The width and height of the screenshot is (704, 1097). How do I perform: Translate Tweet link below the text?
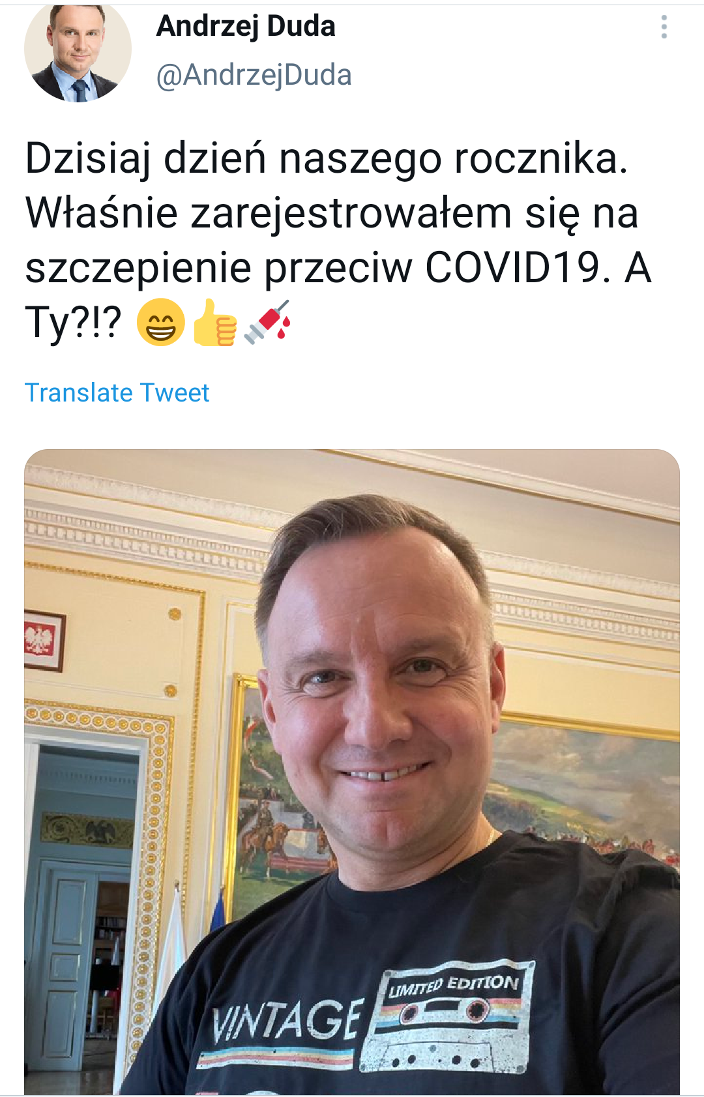click(x=117, y=392)
